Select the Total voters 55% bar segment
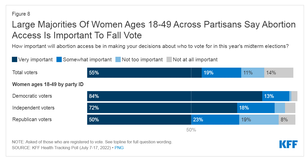Viewport: 306px width, 159px height. point(144,73)
